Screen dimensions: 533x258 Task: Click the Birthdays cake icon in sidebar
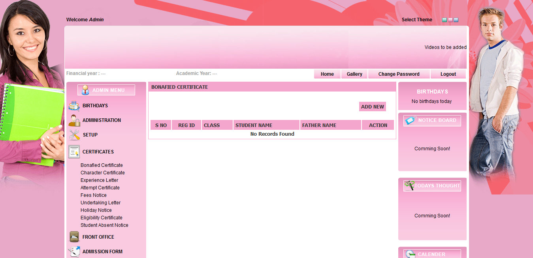(74, 106)
